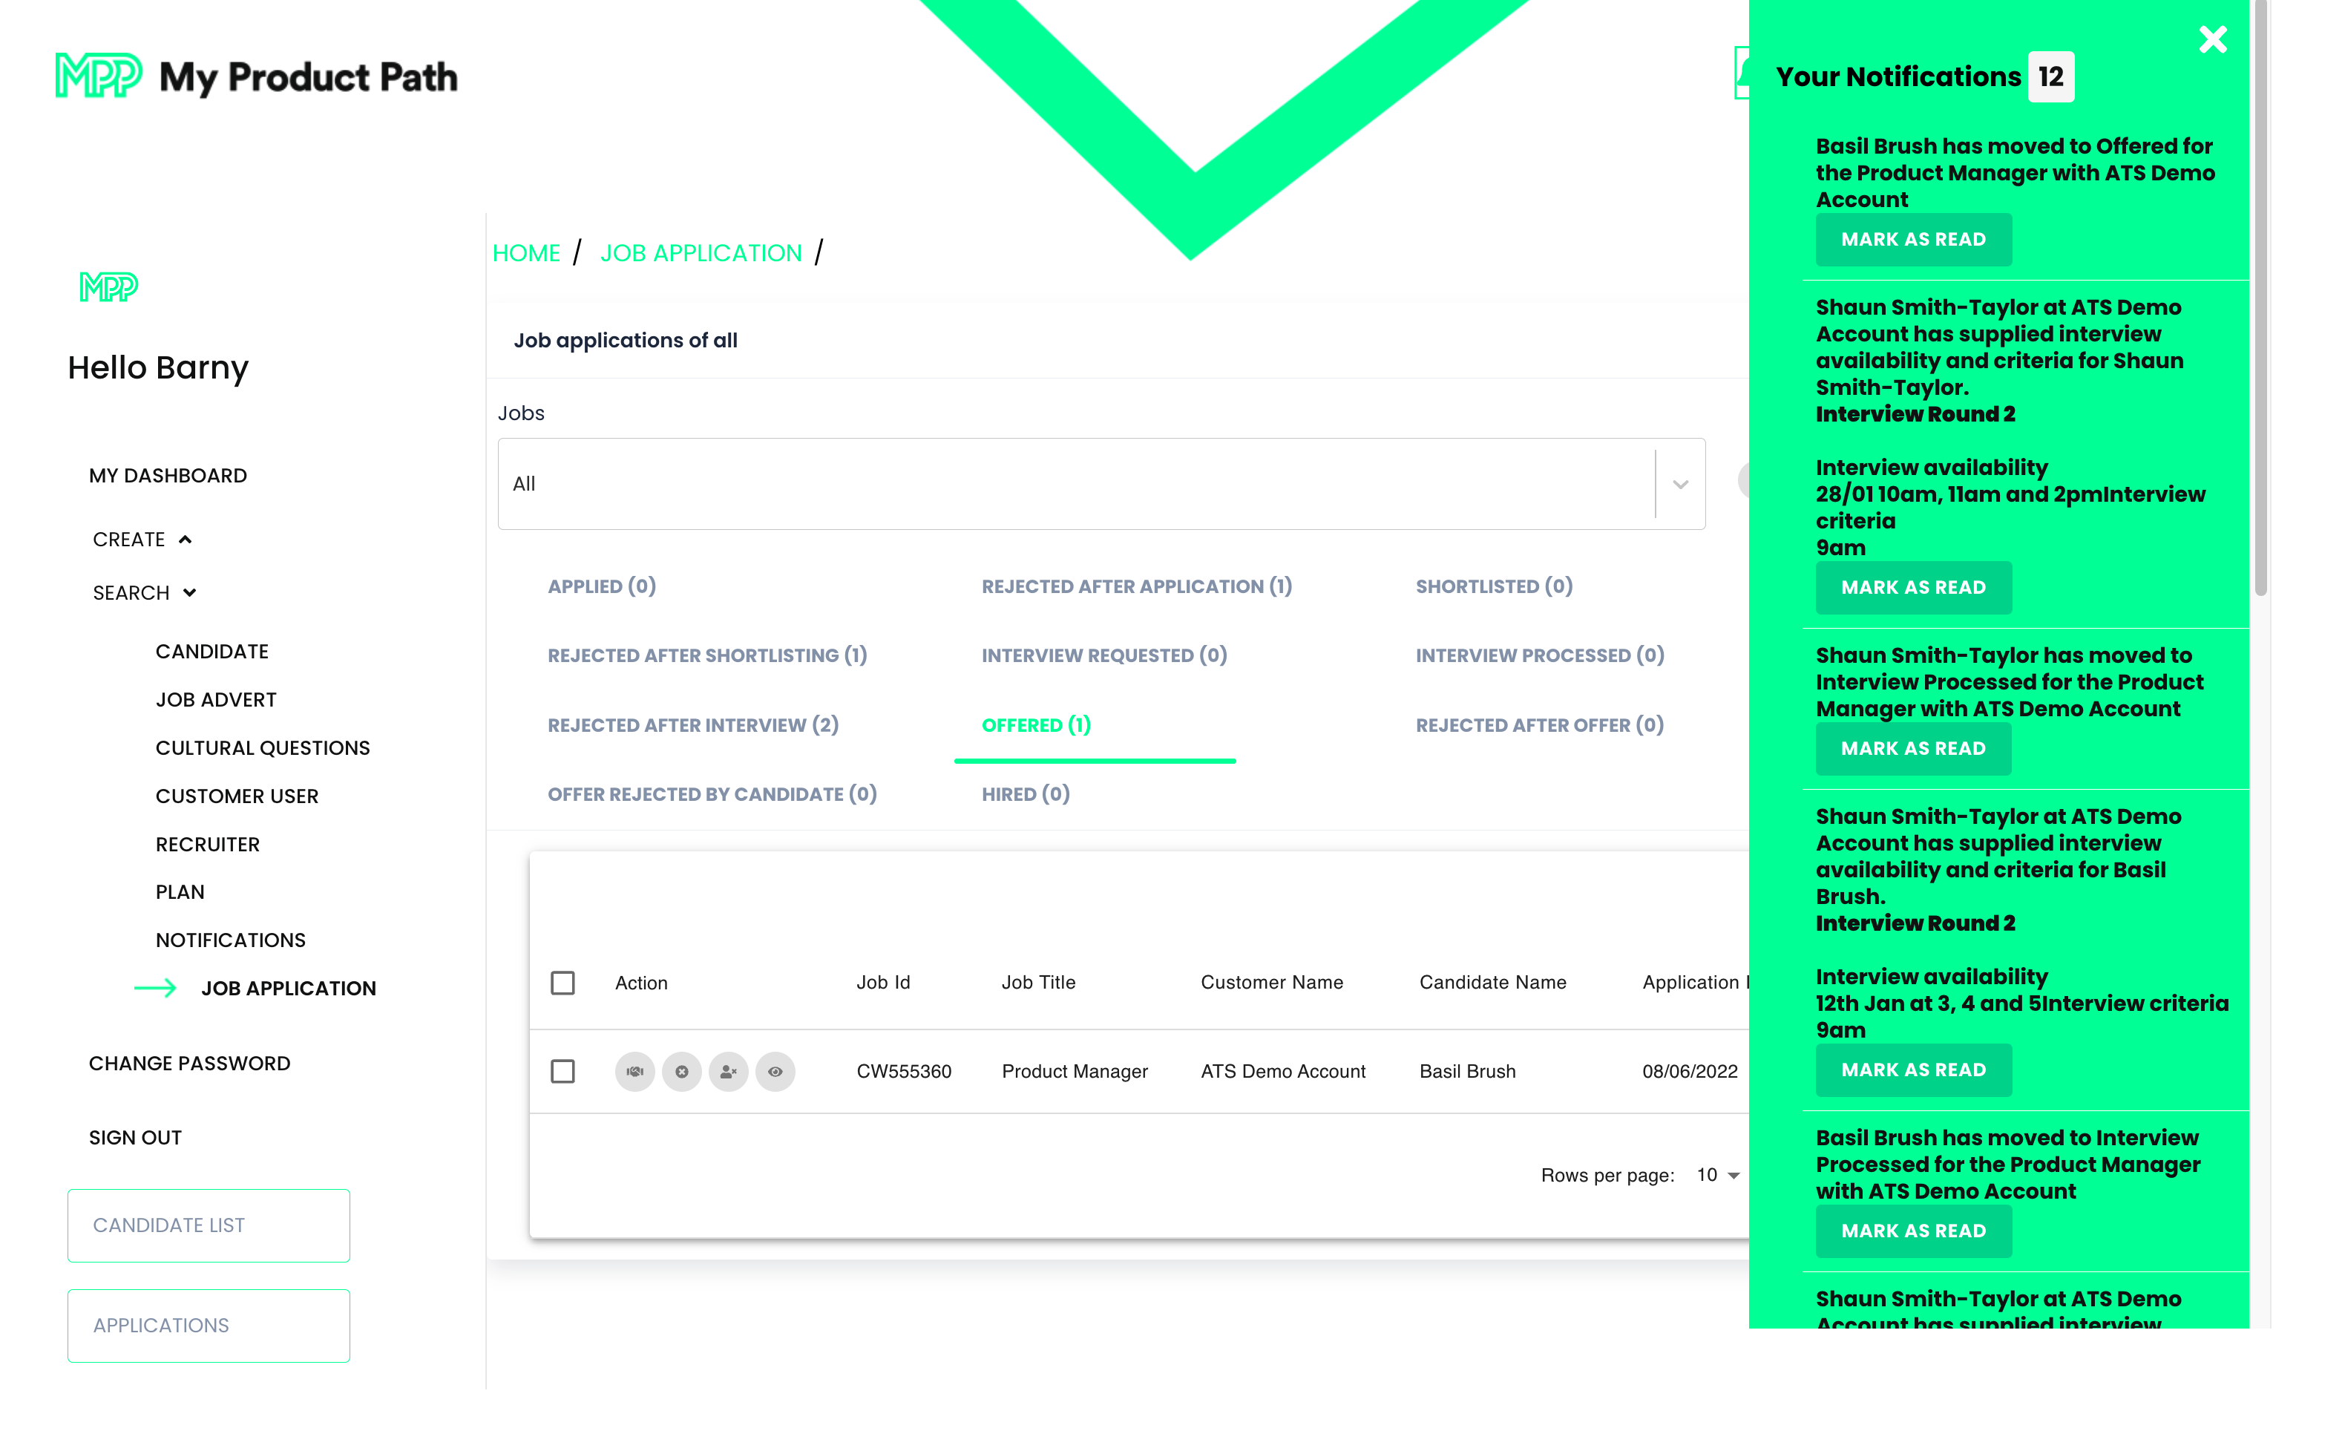Click job id CW555360 cell
Image resolution: width=2345 pixels, height=1431 pixels.
pos(903,1071)
